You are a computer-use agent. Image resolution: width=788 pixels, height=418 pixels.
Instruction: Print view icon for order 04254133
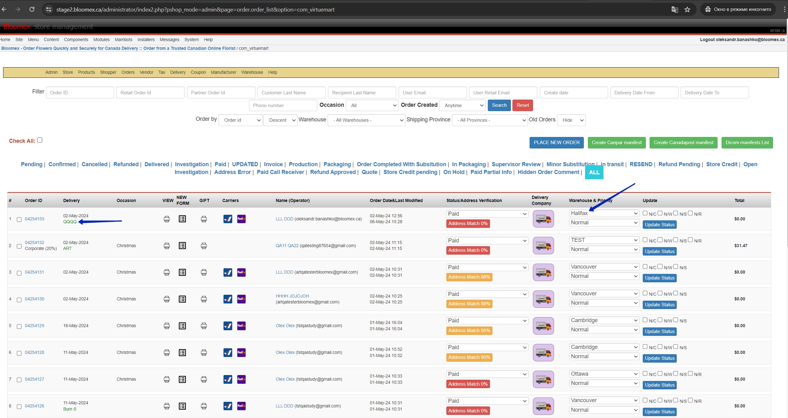[x=167, y=219]
